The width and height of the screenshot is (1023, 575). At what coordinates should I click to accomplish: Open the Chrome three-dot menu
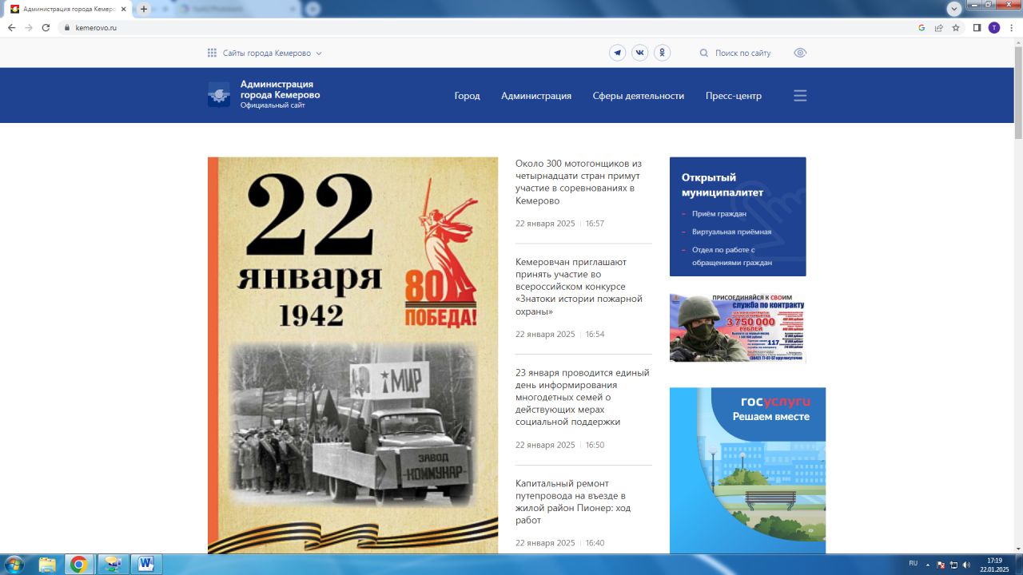[x=1011, y=27]
